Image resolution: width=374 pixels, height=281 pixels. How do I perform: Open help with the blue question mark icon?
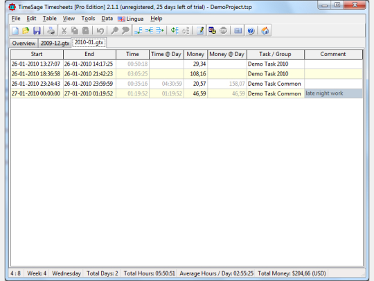251,30
